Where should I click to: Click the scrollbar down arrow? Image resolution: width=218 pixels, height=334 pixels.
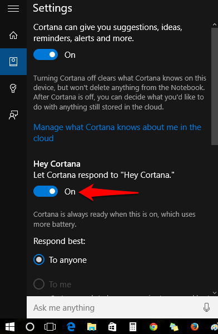coord(214,293)
